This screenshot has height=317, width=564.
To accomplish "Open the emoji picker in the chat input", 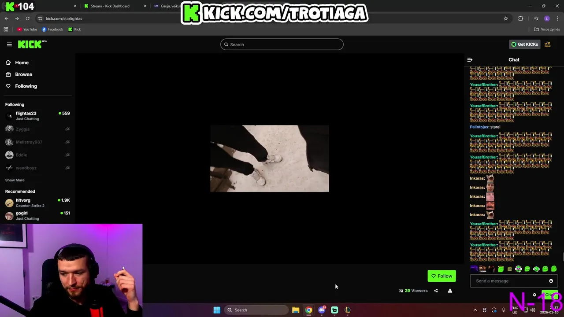I will click(x=551, y=281).
